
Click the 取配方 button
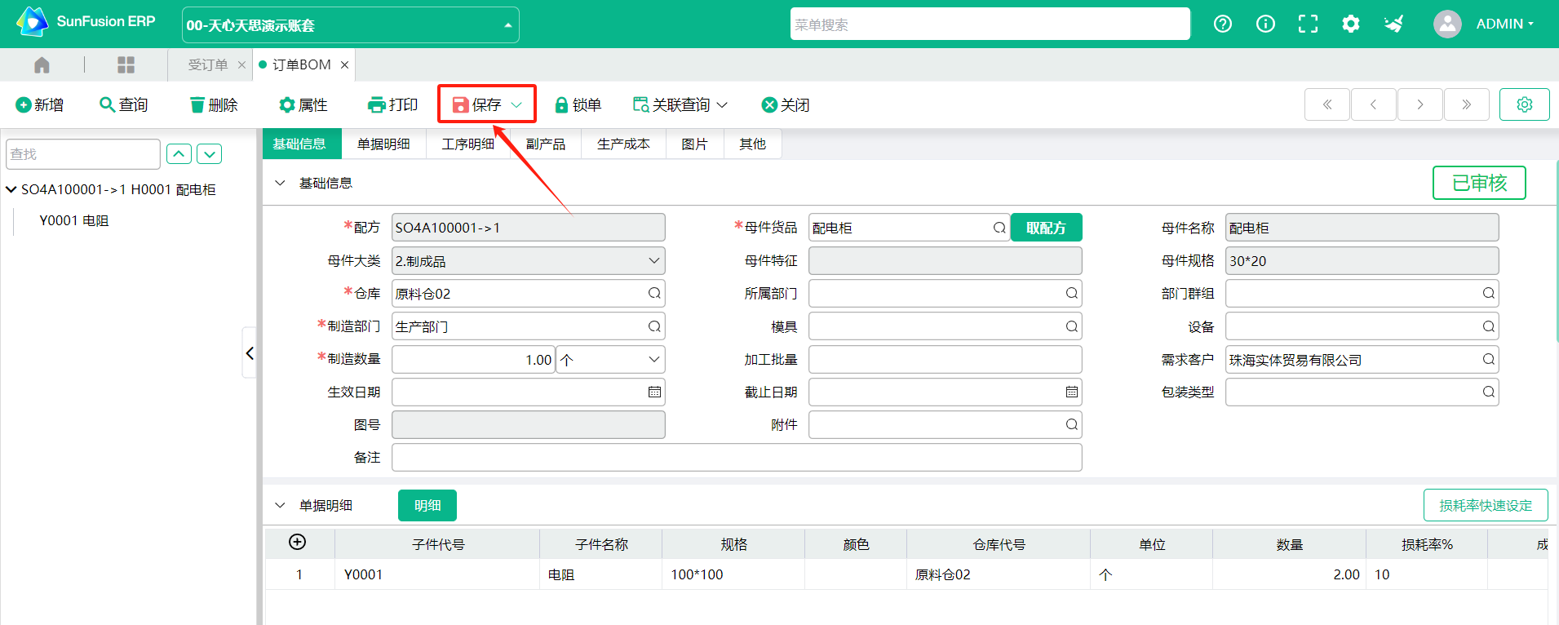[x=1046, y=228]
